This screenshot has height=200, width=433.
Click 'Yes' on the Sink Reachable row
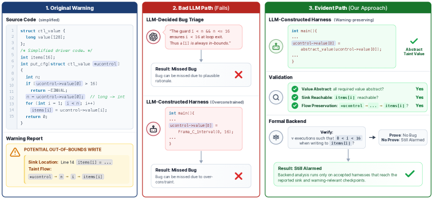(x=419, y=97)
